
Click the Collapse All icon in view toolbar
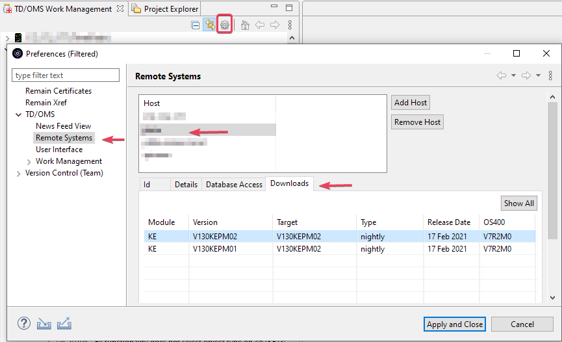[x=196, y=25]
